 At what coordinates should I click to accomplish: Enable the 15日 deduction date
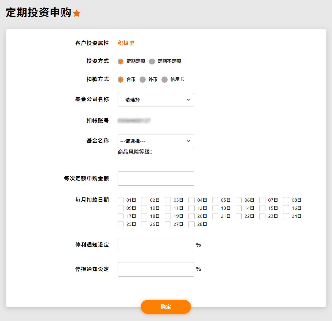pyautogui.click(x=262, y=208)
